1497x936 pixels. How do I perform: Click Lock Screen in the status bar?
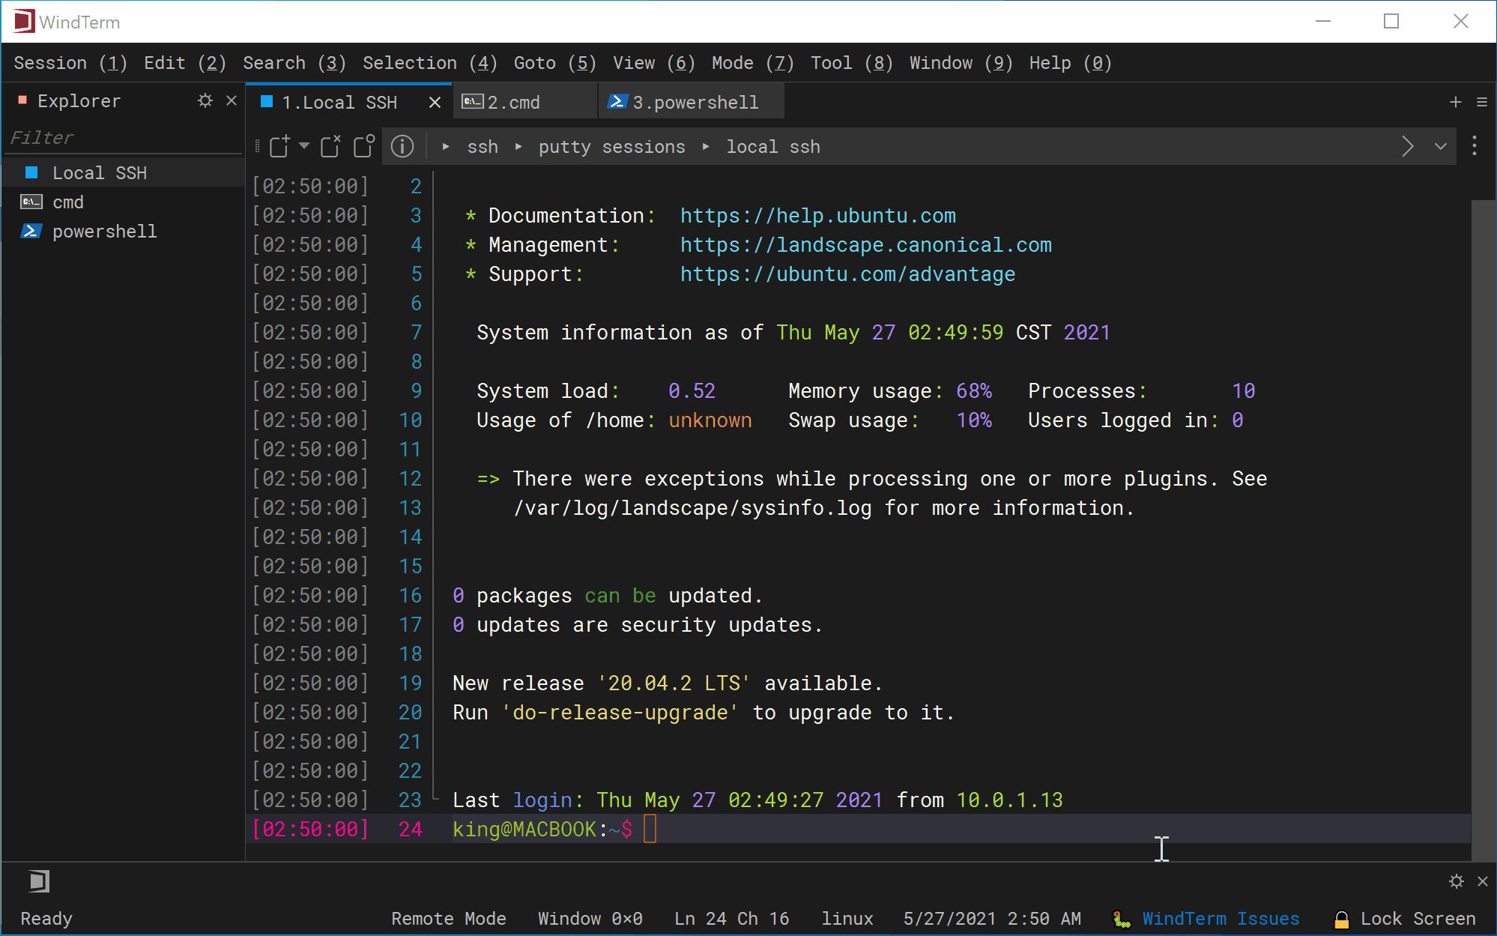[1418, 919]
